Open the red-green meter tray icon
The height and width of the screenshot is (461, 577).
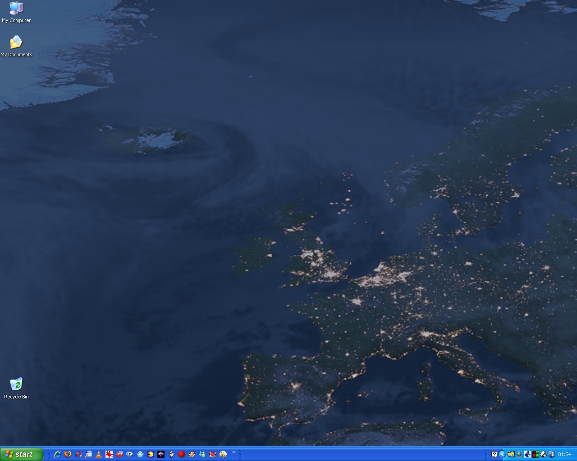(x=536, y=454)
